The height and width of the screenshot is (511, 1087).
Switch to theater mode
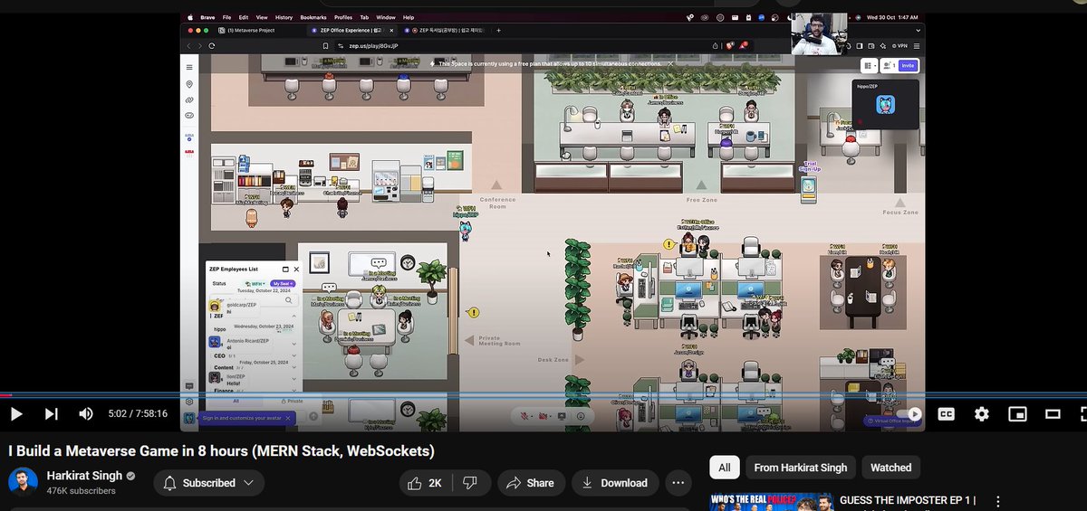[x=1053, y=414]
